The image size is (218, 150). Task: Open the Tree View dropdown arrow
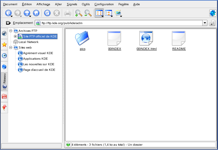coord(112,16)
